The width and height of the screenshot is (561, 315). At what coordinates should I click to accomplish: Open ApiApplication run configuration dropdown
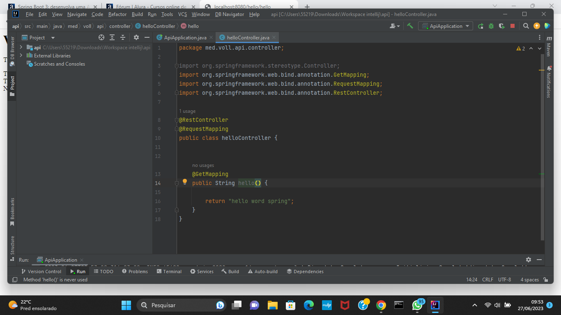446,26
